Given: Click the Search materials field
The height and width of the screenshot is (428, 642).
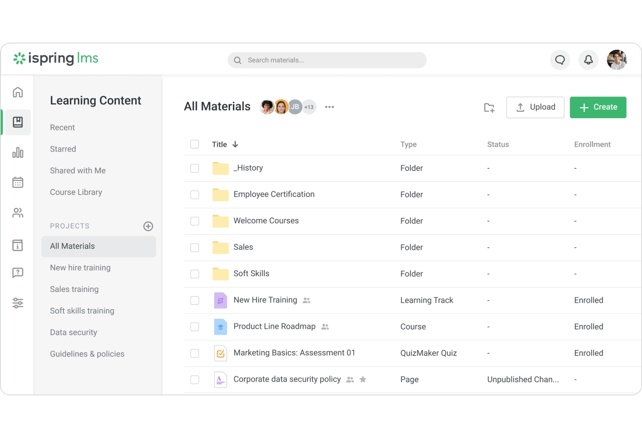Looking at the screenshot, I should pyautogui.click(x=327, y=60).
